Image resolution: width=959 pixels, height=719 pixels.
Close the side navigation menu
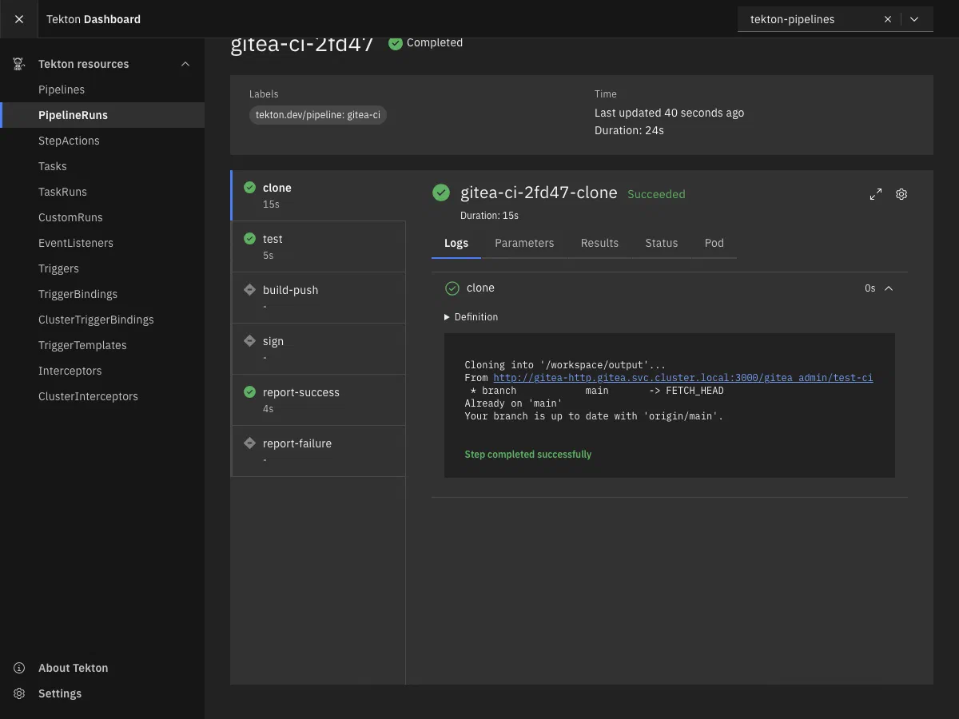pyautogui.click(x=19, y=19)
